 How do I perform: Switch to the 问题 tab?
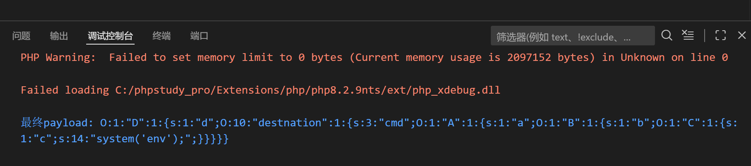(x=21, y=36)
